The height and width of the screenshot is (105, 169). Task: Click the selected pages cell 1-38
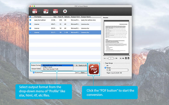coord(66,32)
